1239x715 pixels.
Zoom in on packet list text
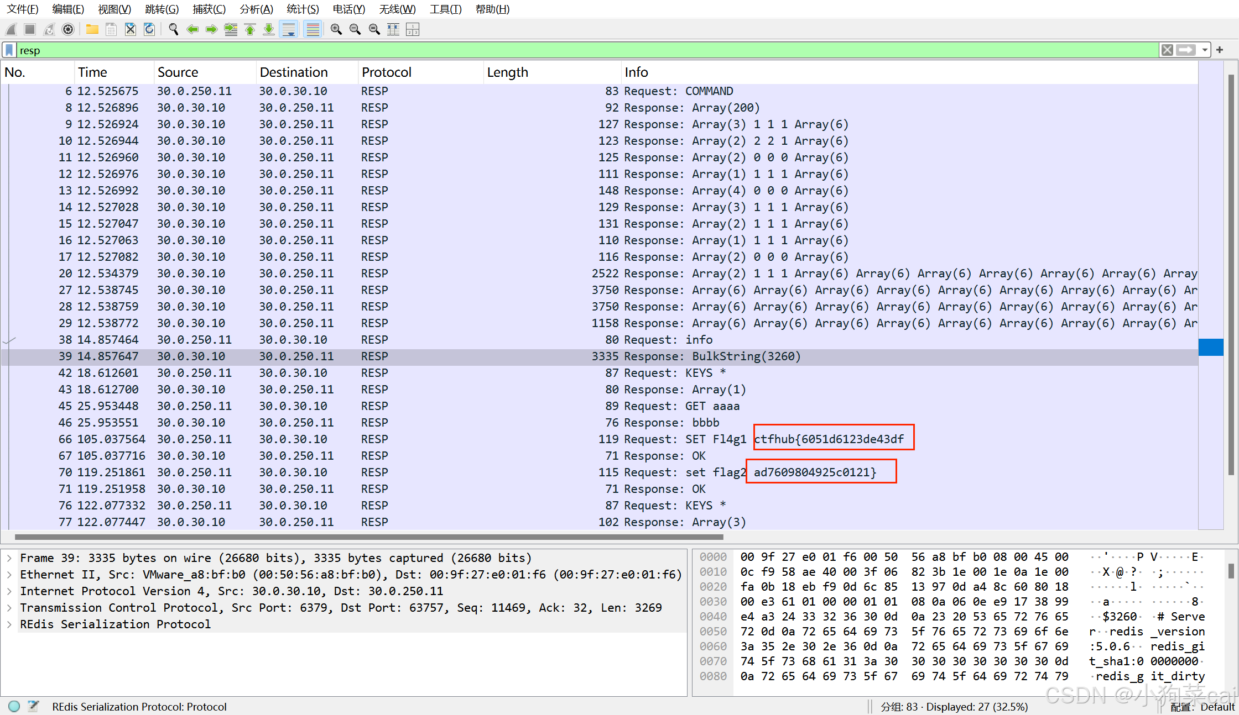click(x=336, y=29)
